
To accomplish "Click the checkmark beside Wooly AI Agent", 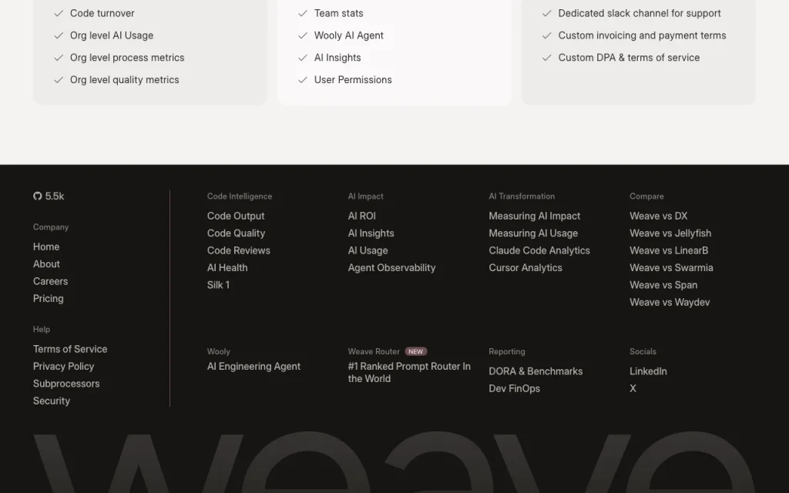I will click(303, 35).
